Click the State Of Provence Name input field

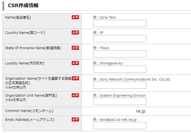pyautogui.click(x=119, y=54)
